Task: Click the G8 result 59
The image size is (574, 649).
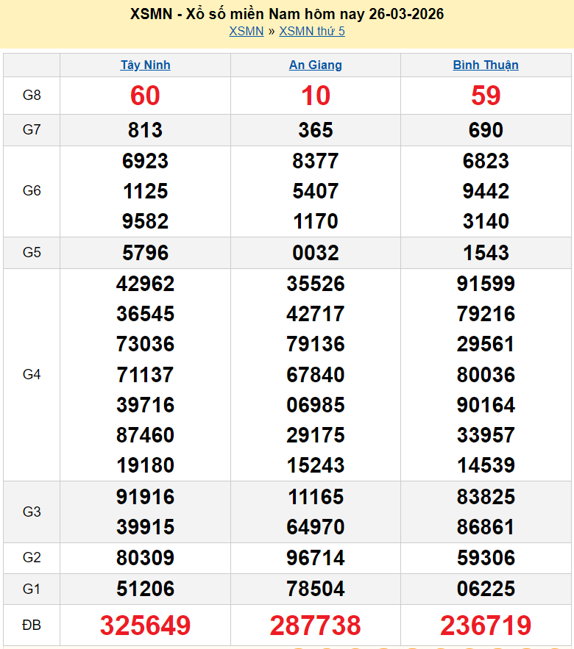Action: (486, 96)
